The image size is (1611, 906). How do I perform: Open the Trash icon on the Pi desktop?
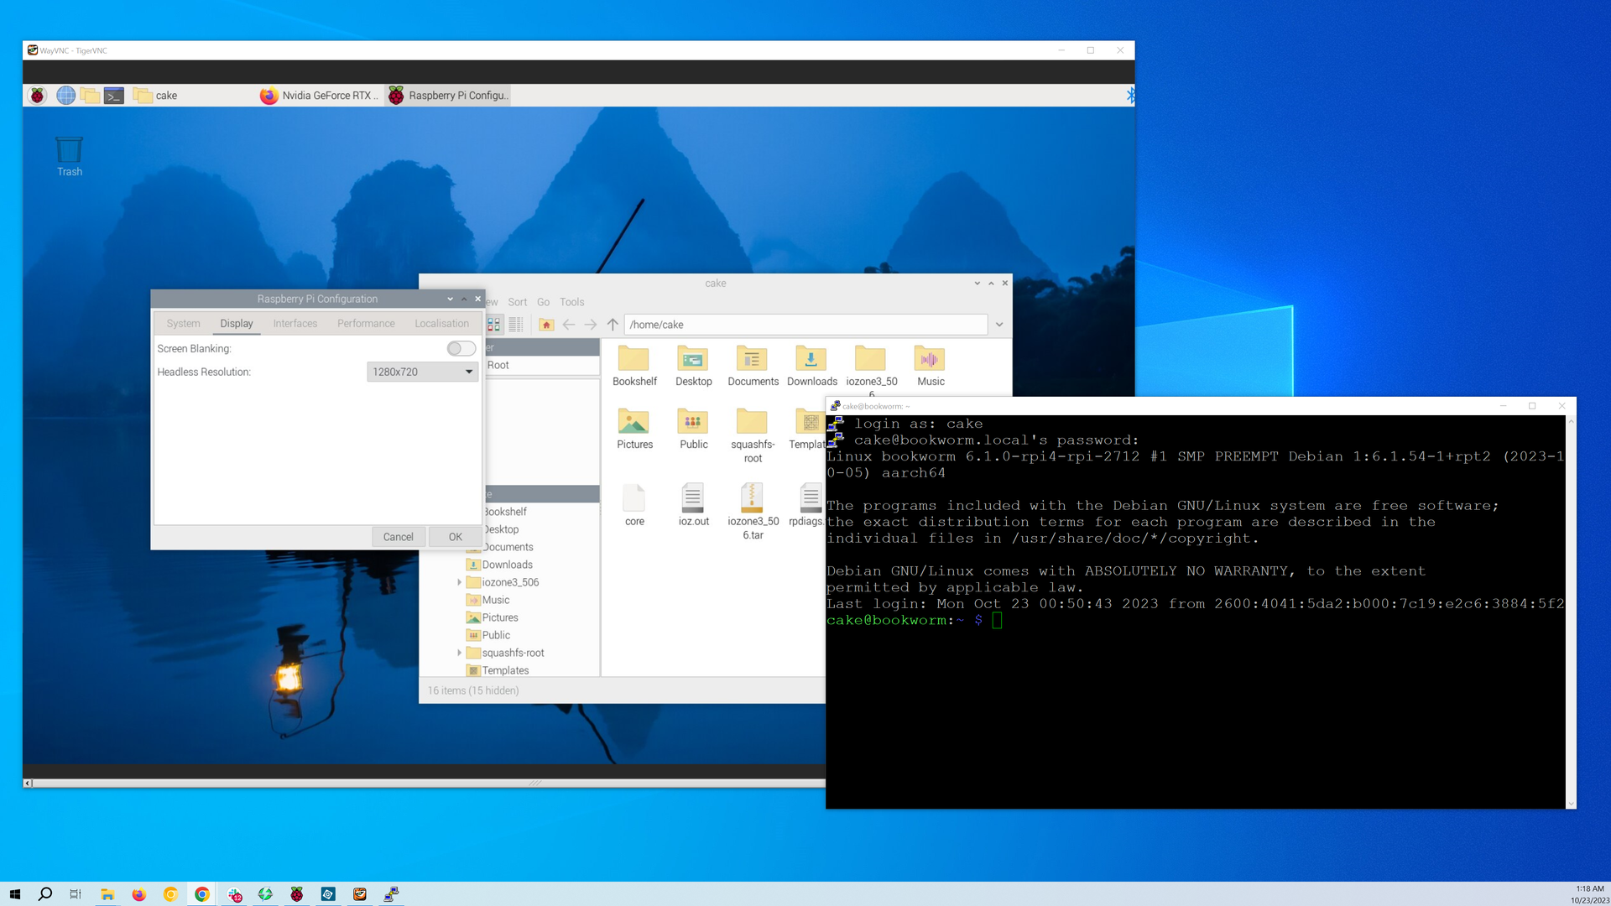pyautogui.click(x=70, y=157)
